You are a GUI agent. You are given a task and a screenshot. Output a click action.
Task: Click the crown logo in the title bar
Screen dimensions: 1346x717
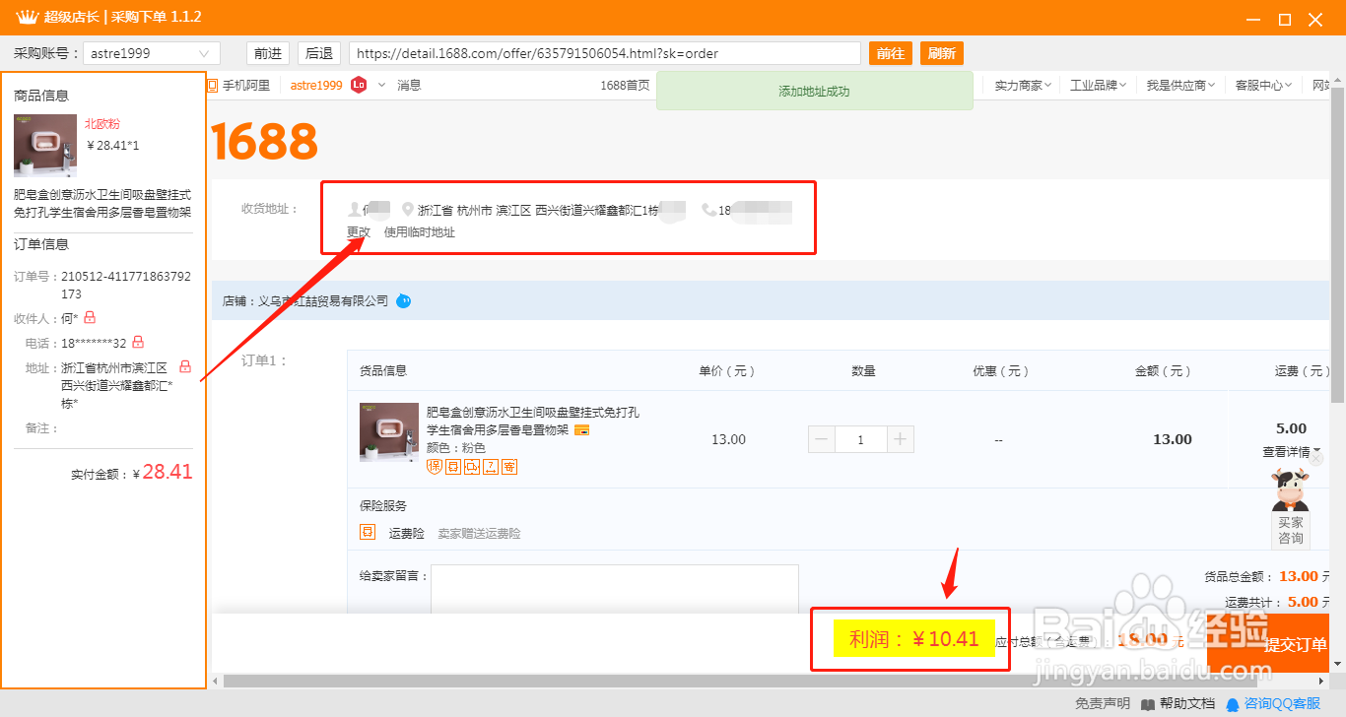(28, 18)
